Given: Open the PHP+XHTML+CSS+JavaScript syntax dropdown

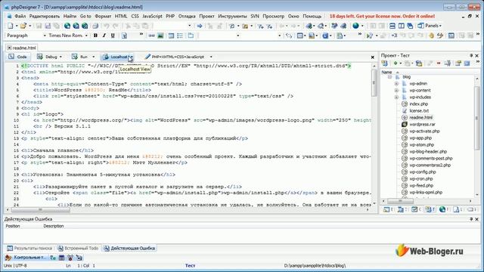Looking at the screenshot, I should point(211,57).
